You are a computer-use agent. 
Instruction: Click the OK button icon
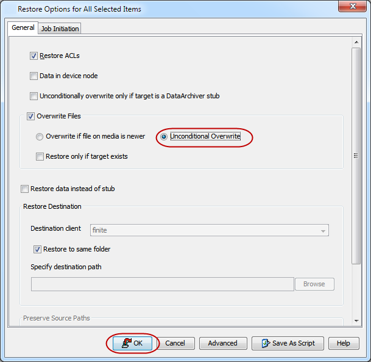127,343
